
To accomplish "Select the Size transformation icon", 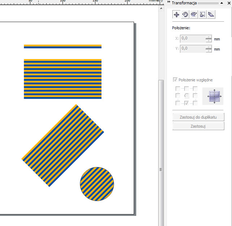I will 202,14.
